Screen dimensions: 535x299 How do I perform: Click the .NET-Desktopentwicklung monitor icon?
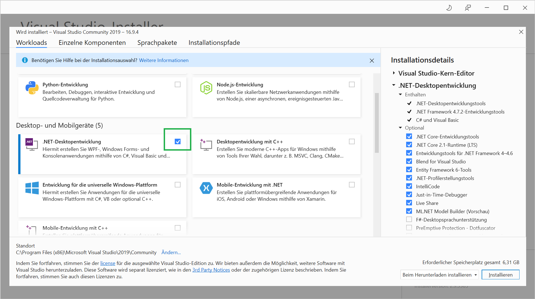tap(32, 144)
